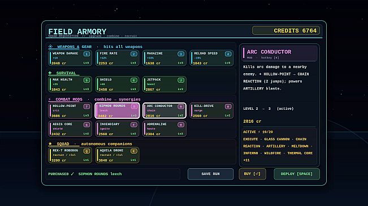The image size is (368, 206).
Task: Click the 'Active 19/20' synergy counter
Action: 258,132
